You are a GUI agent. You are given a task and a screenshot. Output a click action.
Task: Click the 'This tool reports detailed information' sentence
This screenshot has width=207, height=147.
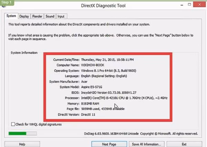tap(79, 24)
